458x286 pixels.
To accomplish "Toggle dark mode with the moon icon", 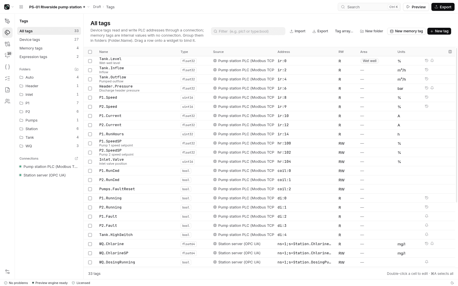I will [x=452, y=283].
